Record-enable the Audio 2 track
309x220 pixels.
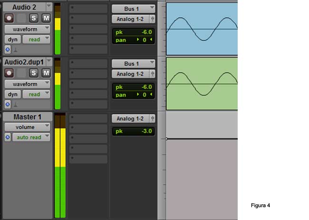pos(9,18)
